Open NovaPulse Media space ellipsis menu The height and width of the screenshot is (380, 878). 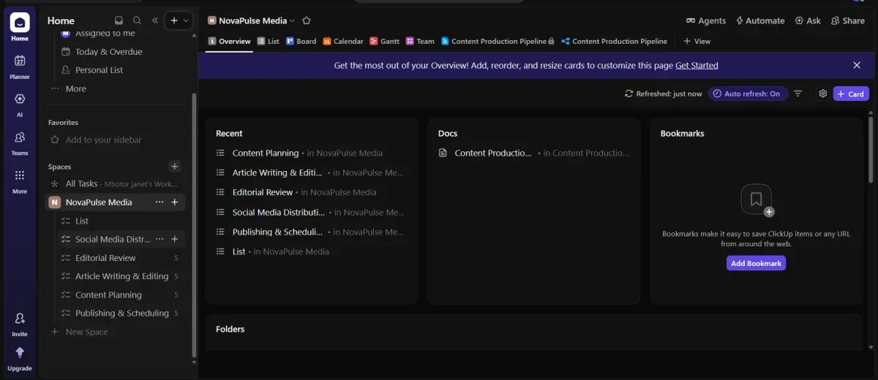pos(160,202)
